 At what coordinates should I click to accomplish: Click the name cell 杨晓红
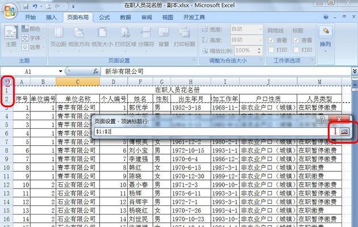140,211
